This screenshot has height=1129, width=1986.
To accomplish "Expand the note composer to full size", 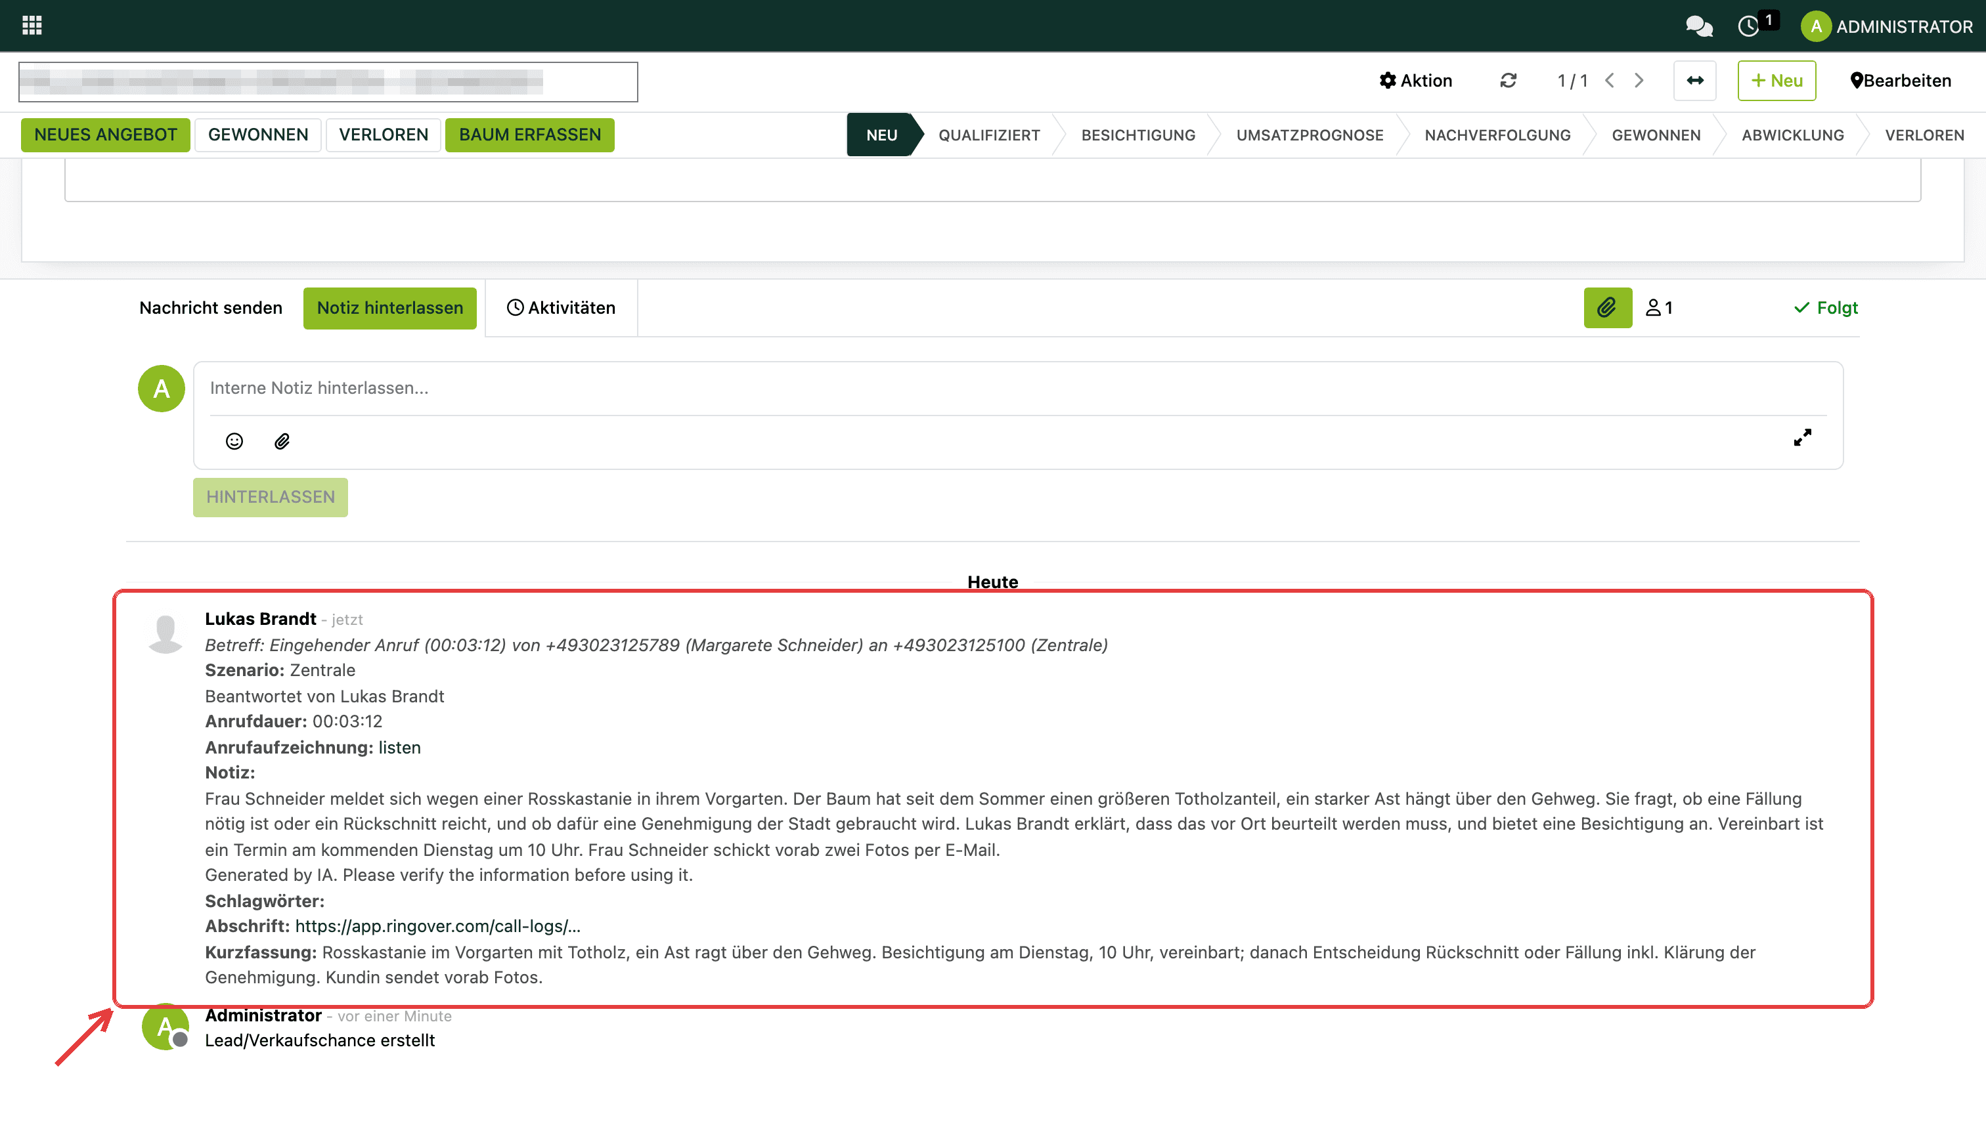I will pos(1802,438).
